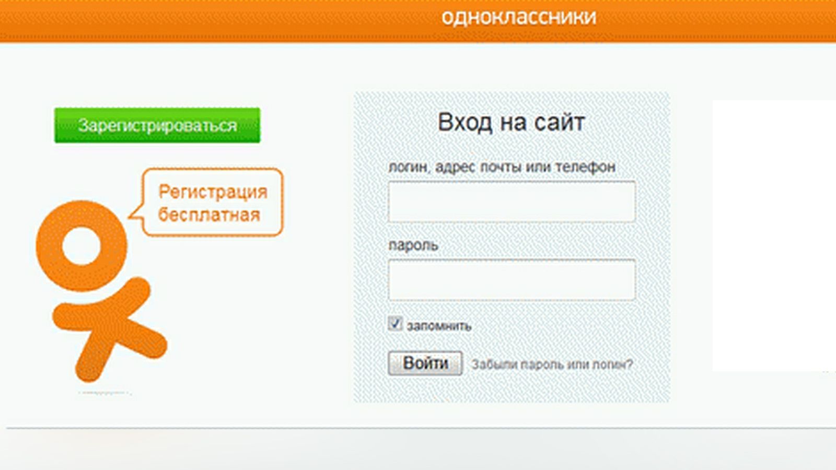Open the Забыли пароль или логин? link
The height and width of the screenshot is (470, 836).
coord(552,364)
